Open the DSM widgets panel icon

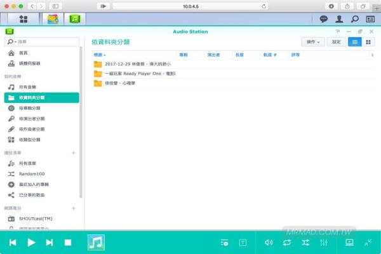[370, 19]
